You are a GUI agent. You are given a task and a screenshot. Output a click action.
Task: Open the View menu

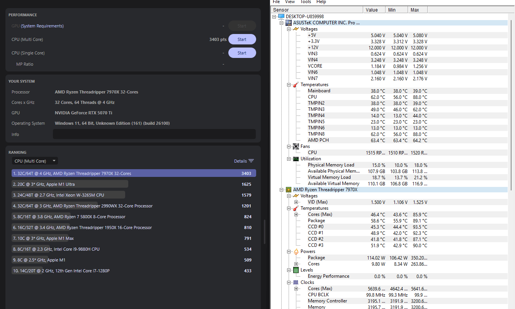(x=290, y=2)
